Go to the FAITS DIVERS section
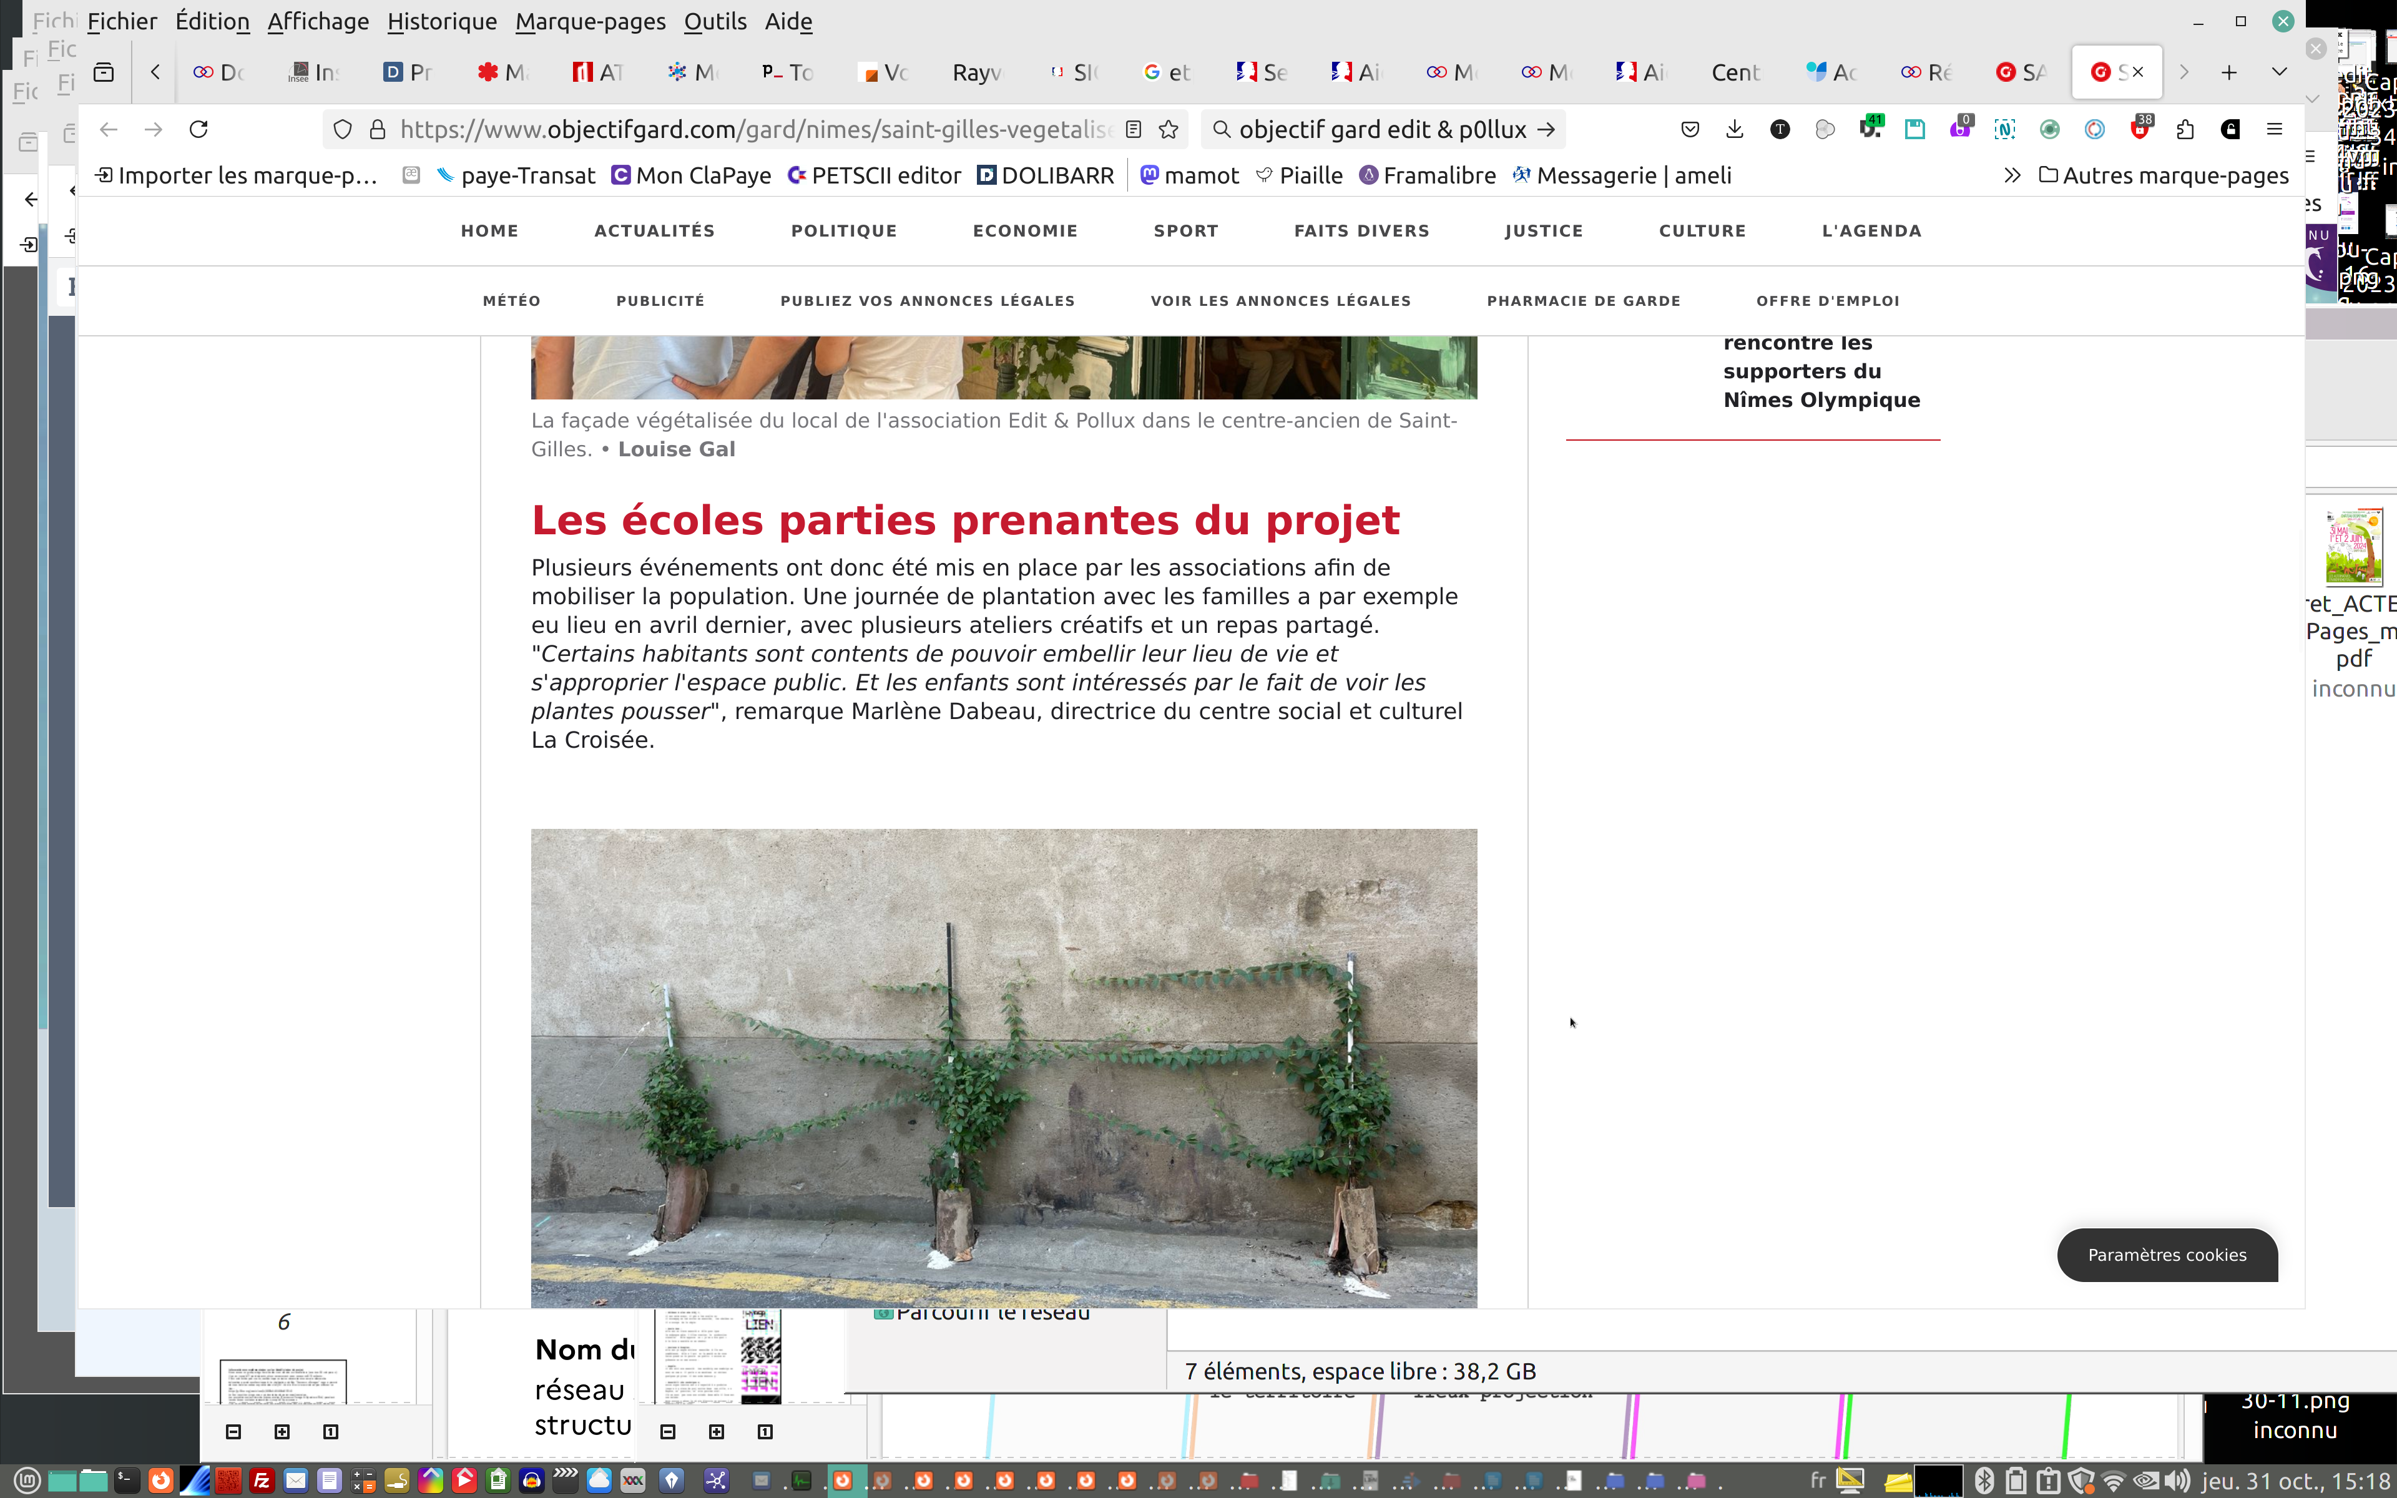 pyautogui.click(x=1361, y=231)
